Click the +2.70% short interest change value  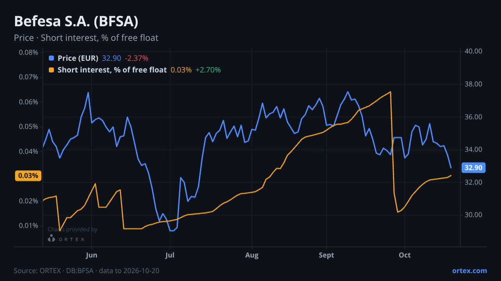(208, 70)
